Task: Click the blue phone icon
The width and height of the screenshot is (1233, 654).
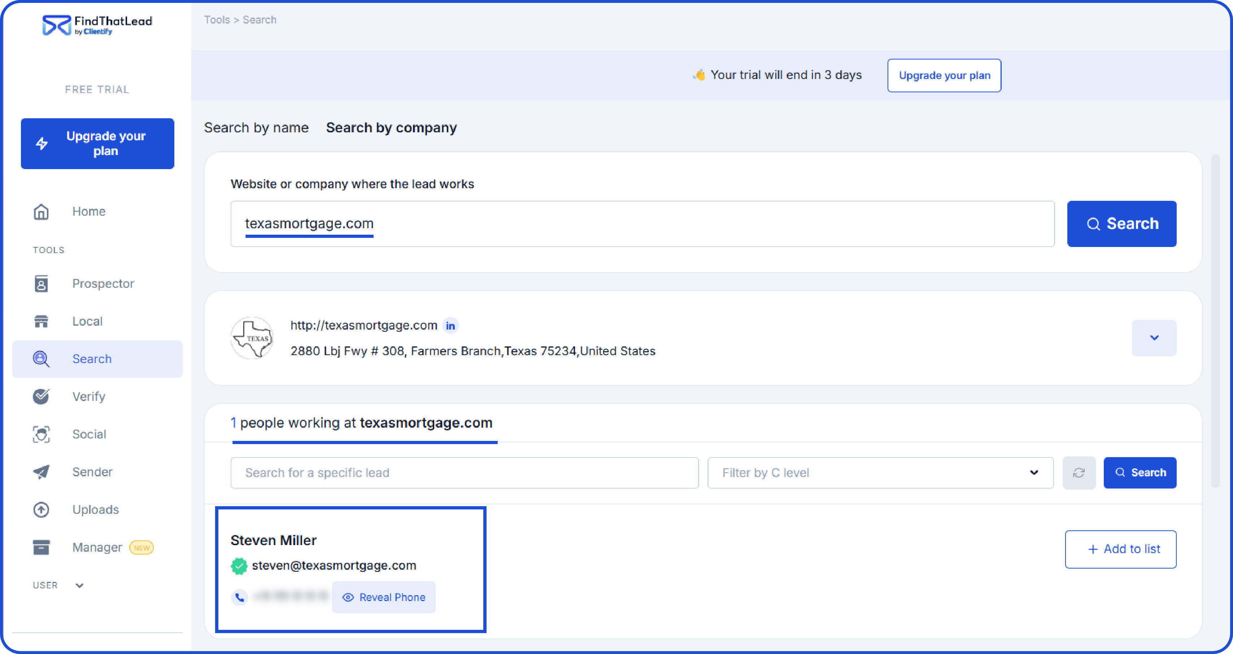Action: (240, 597)
